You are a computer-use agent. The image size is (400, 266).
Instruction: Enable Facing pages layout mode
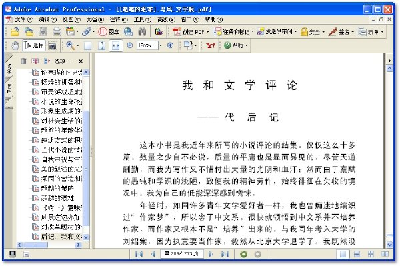pyautogui.click(x=385, y=254)
